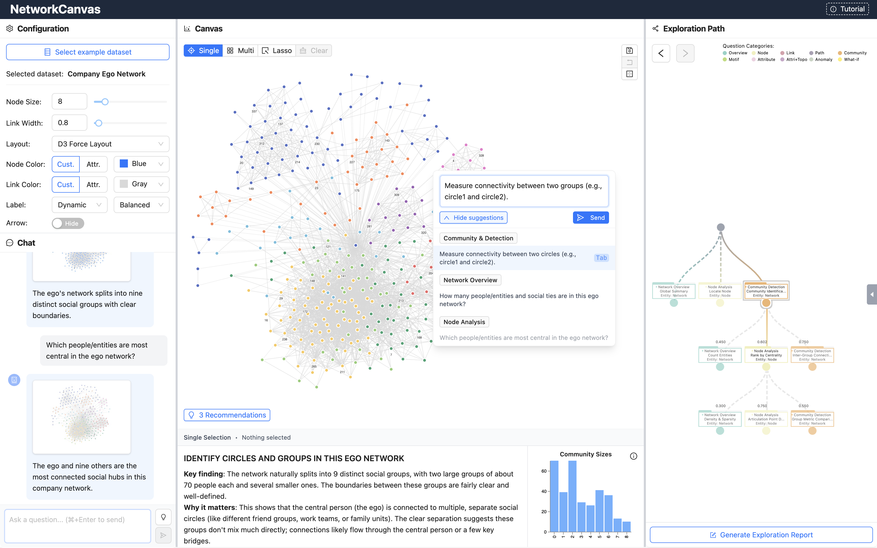Open the Dynamic label dropdown
Image resolution: width=877 pixels, height=548 pixels.
(x=79, y=205)
